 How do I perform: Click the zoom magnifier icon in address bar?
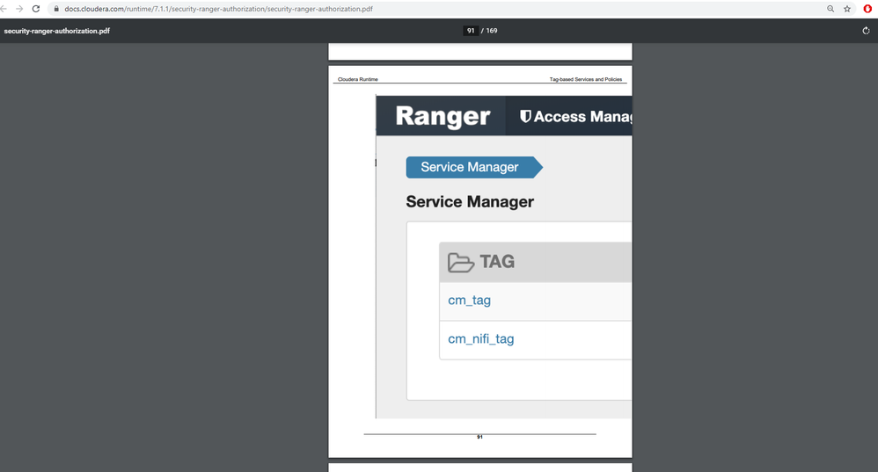830,9
